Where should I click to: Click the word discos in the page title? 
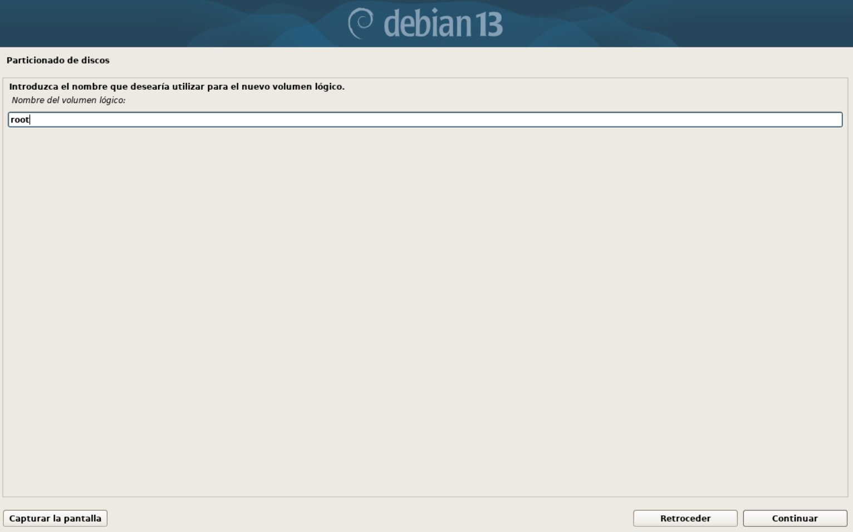pyautogui.click(x=95, y=60)
